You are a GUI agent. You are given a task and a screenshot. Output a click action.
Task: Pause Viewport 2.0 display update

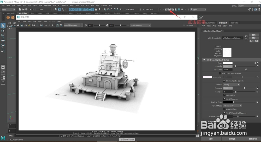182,9
